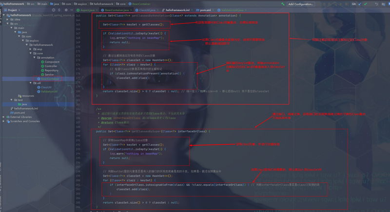
Task: Close the ClassUtil.java tab
Action: pos(157,10)
